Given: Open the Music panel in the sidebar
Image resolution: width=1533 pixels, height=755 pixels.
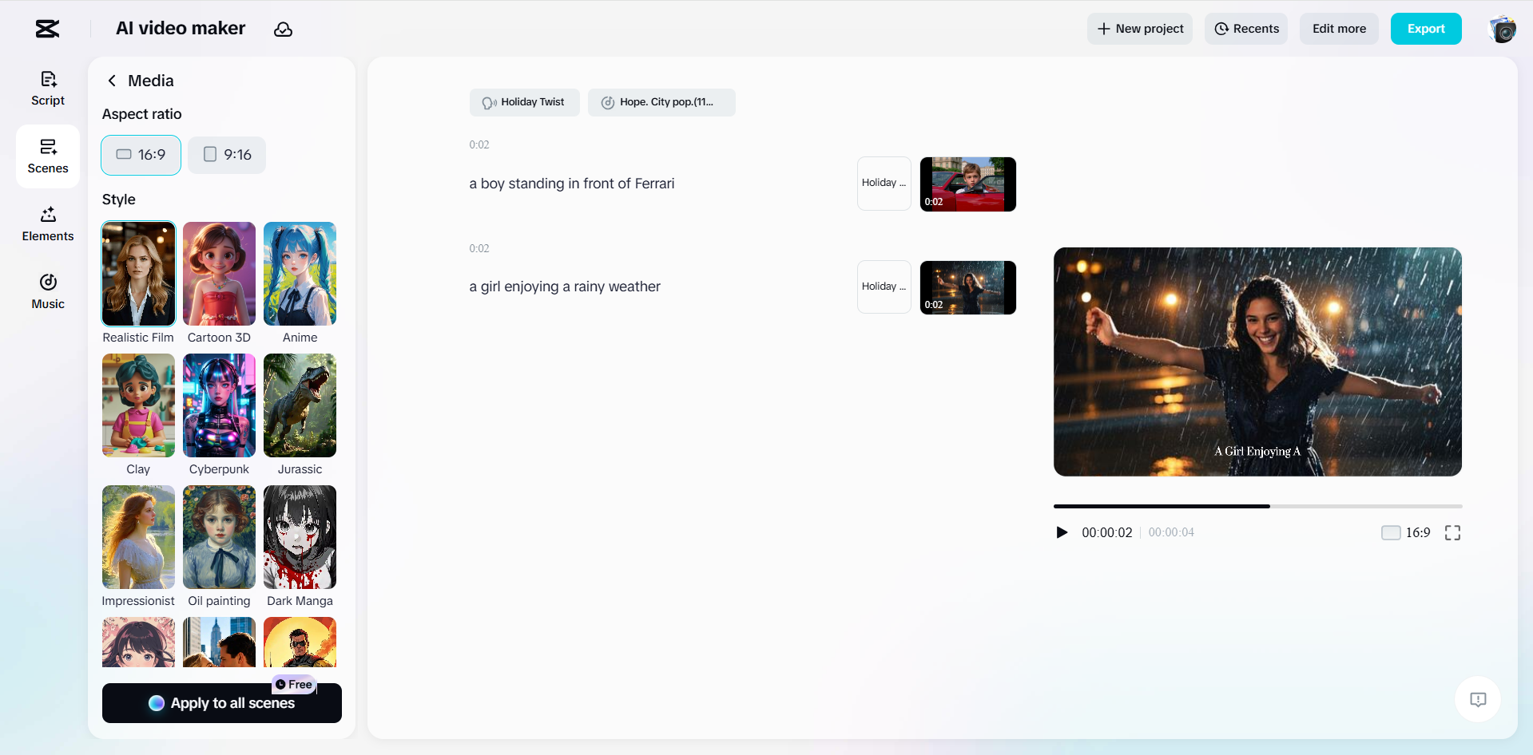Looking at the screenshot, I should pos(47,291).
